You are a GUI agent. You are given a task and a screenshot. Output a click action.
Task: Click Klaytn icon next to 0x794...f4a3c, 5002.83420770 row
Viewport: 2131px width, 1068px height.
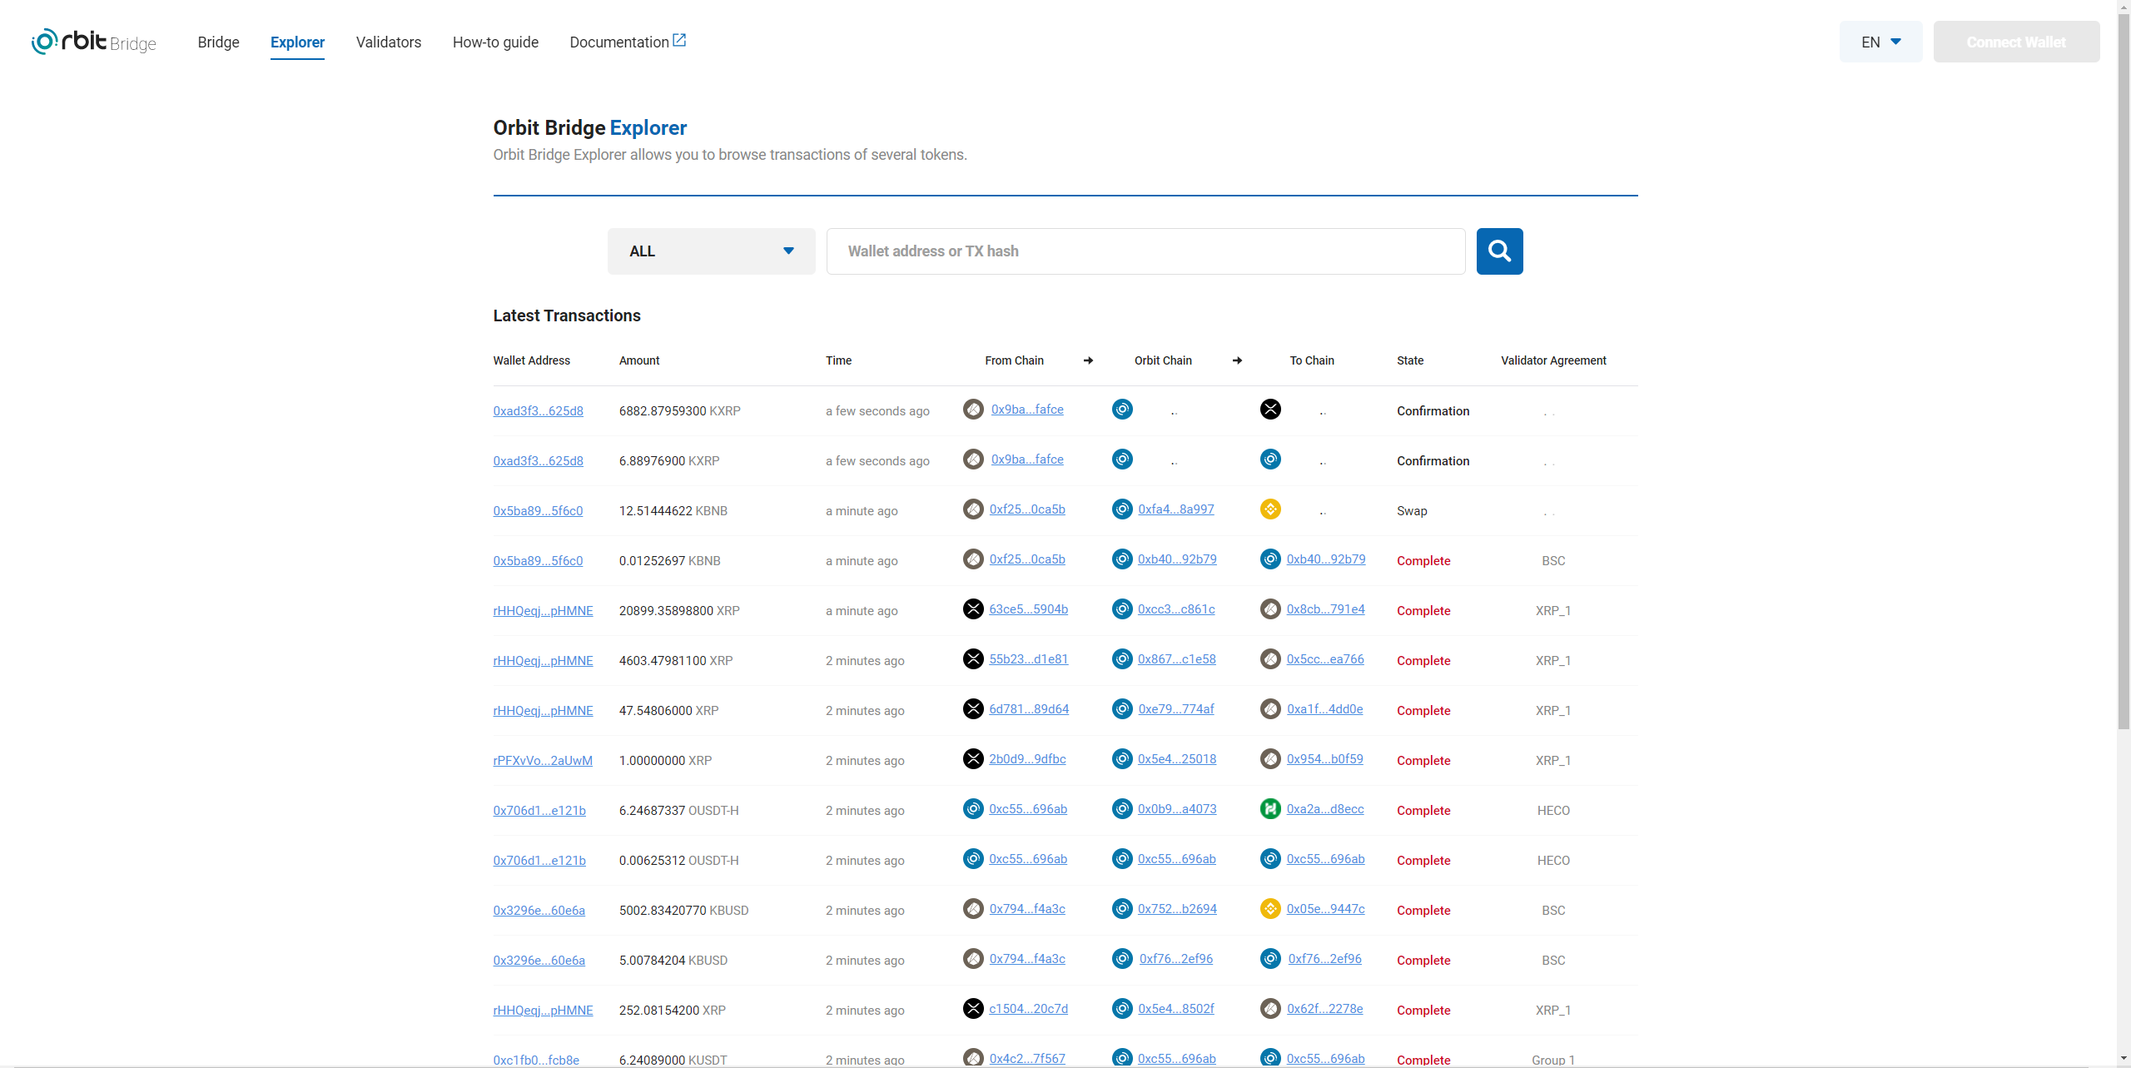coord(973,909)
